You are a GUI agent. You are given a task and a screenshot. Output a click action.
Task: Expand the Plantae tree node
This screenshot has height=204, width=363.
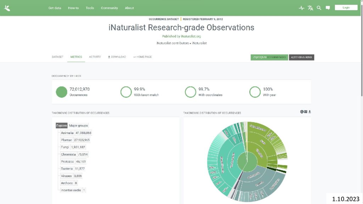66,140
